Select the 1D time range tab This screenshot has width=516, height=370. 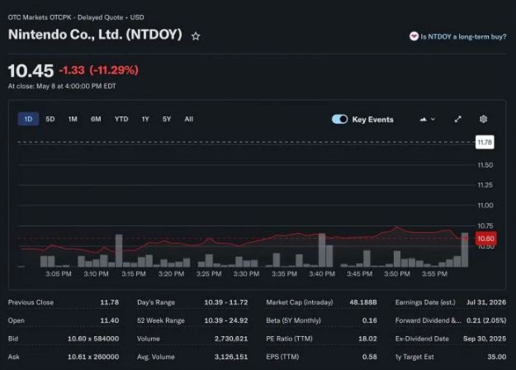click(28, 119)
